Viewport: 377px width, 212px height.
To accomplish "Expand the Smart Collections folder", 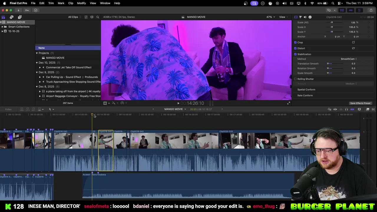I will [2, 27].
